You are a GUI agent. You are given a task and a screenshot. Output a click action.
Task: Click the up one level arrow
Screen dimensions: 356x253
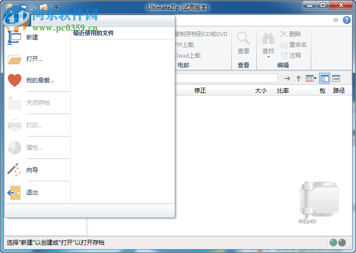(x=299, y=78)
